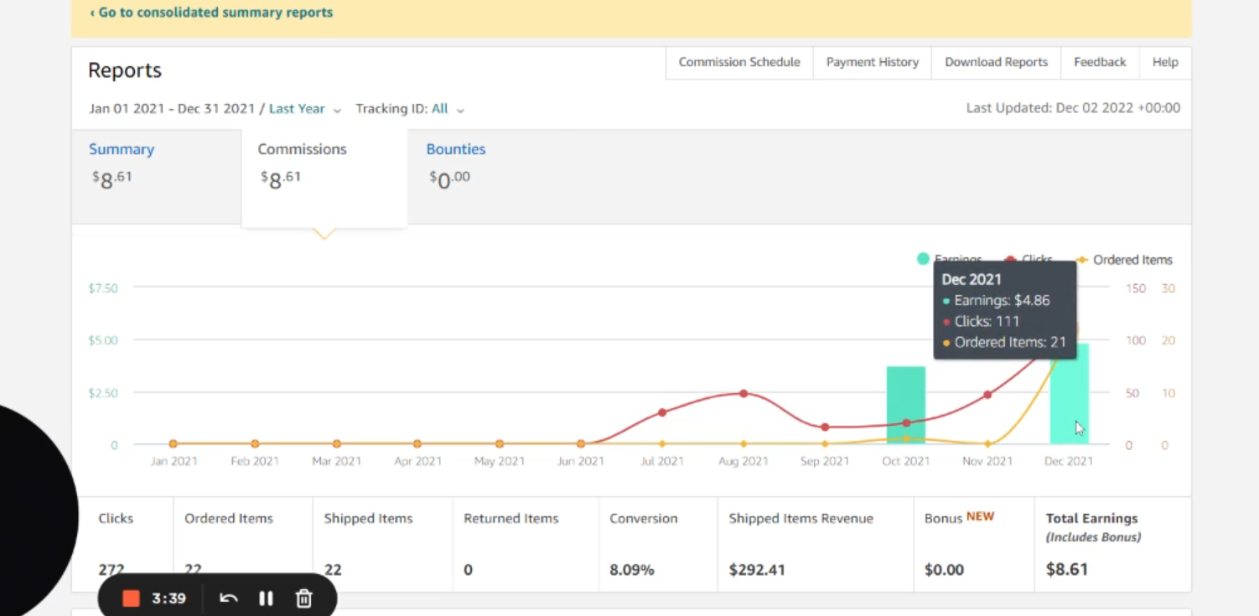Click the Jan 2021 data point
The width and height of the screenshot is (1259, 616).
174,443
